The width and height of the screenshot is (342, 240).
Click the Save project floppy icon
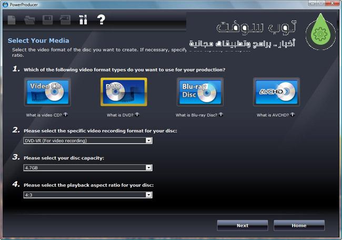tap(47, 20)
